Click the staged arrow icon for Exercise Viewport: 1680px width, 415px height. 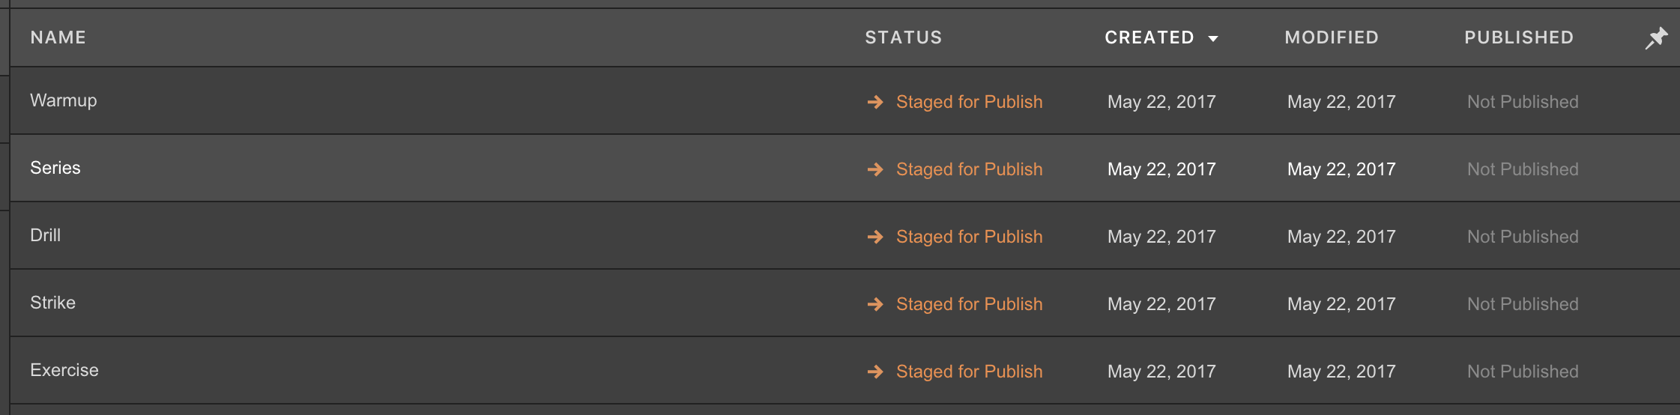[875, 372]
